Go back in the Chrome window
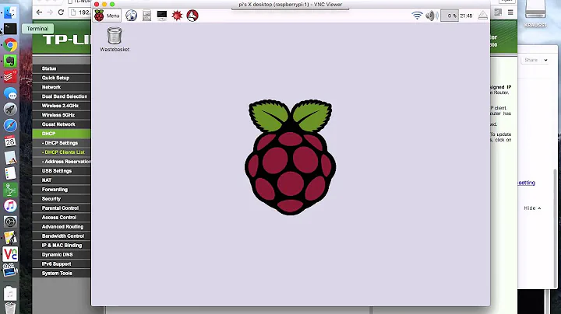Image resolution: width=561 pixels, height=314 pixels. pyautogui.click(x=40, y=12)
